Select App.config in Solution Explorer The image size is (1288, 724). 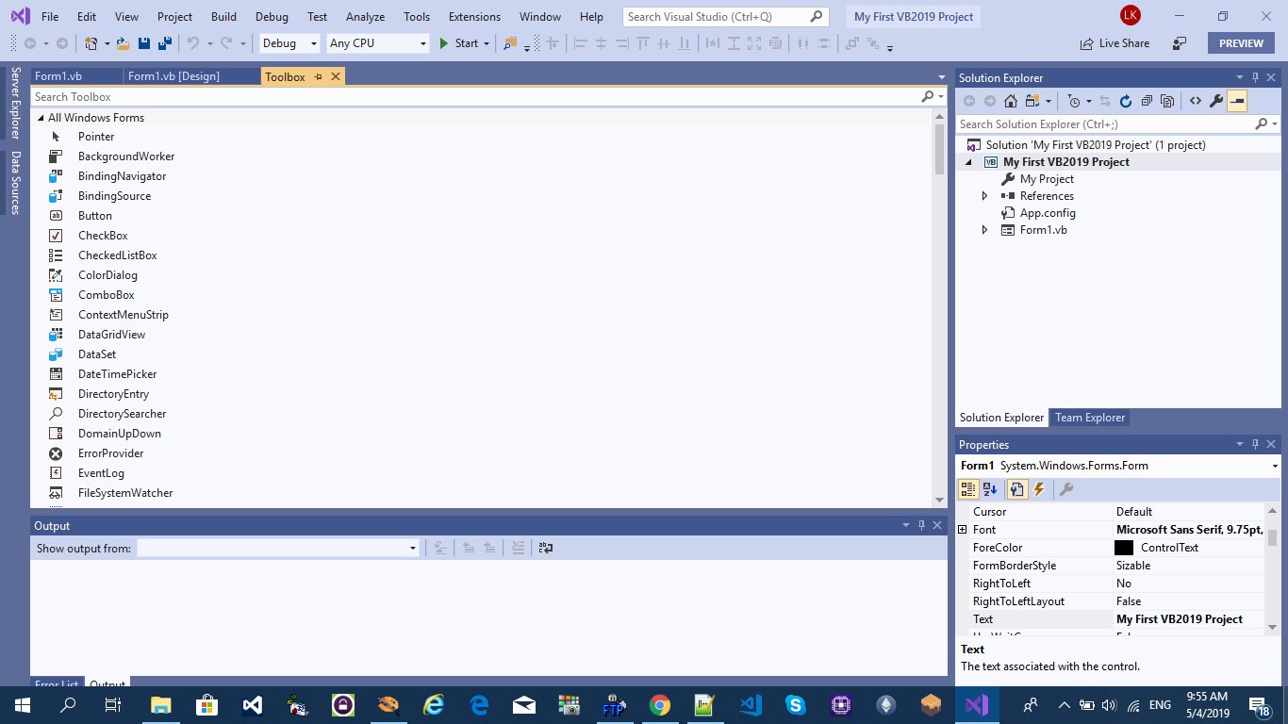[x=1048, y=213]
